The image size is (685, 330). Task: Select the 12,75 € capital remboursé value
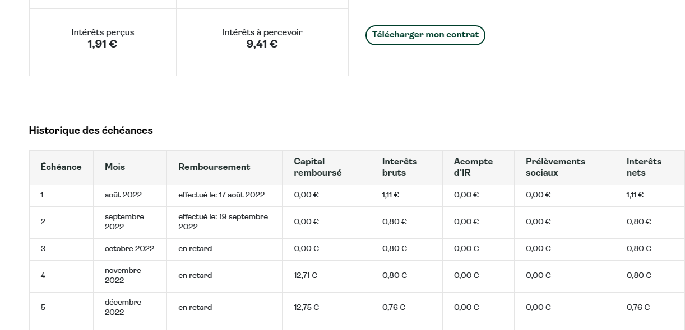coord(306,308)
